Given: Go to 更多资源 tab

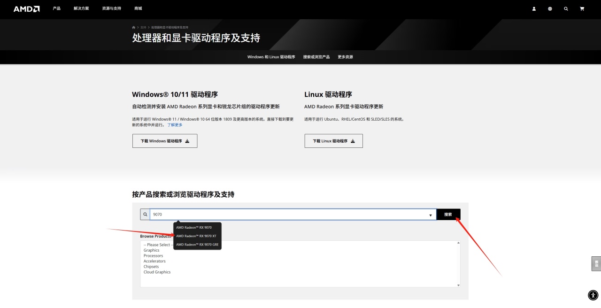Looking at the screenshot, I should tap(345, 57).
